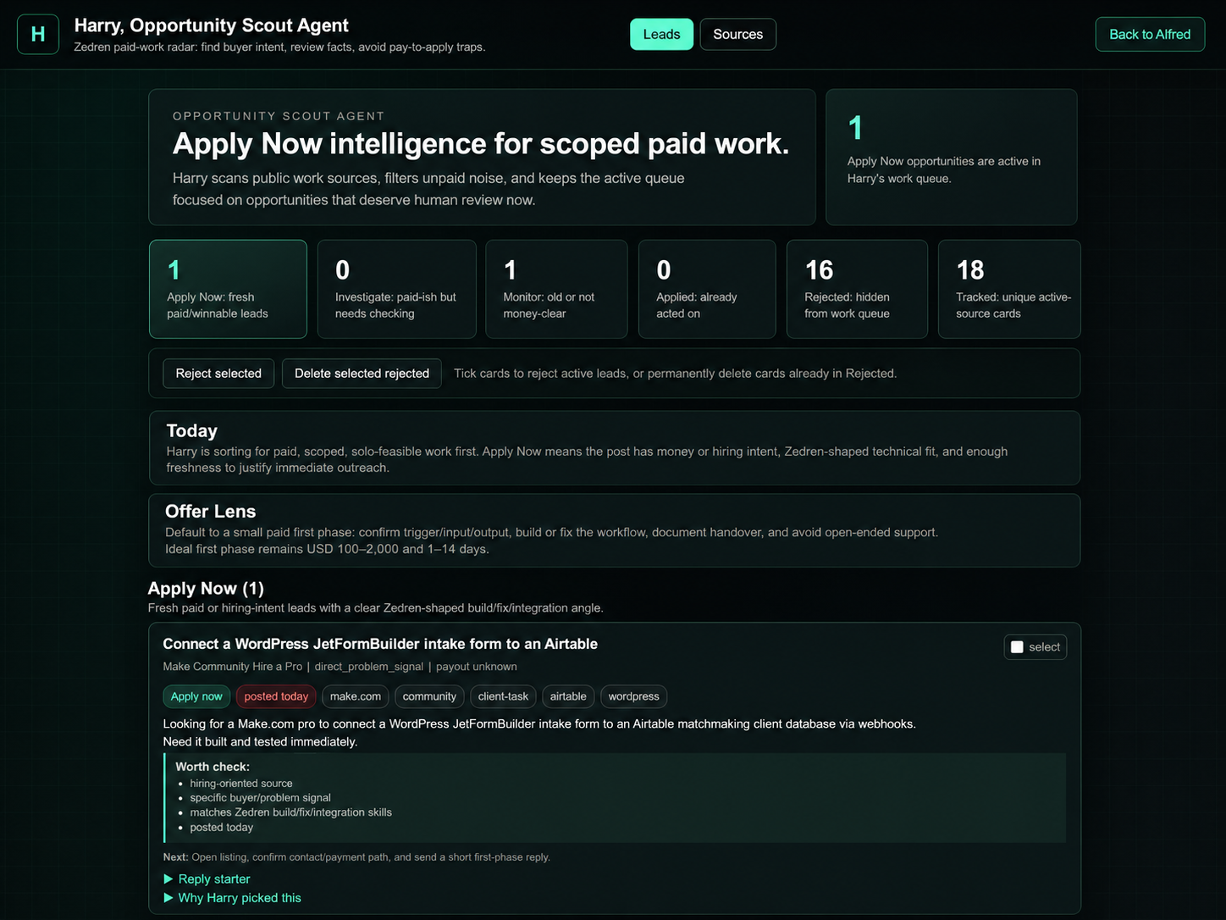Open Investigate paid-ish stat card
Screen dimensions: 1226x920
396,289
